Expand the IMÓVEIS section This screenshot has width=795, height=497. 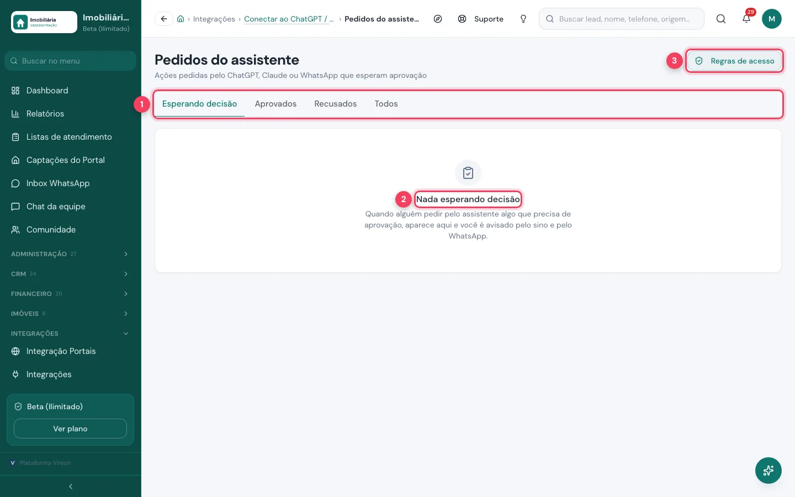70,314
